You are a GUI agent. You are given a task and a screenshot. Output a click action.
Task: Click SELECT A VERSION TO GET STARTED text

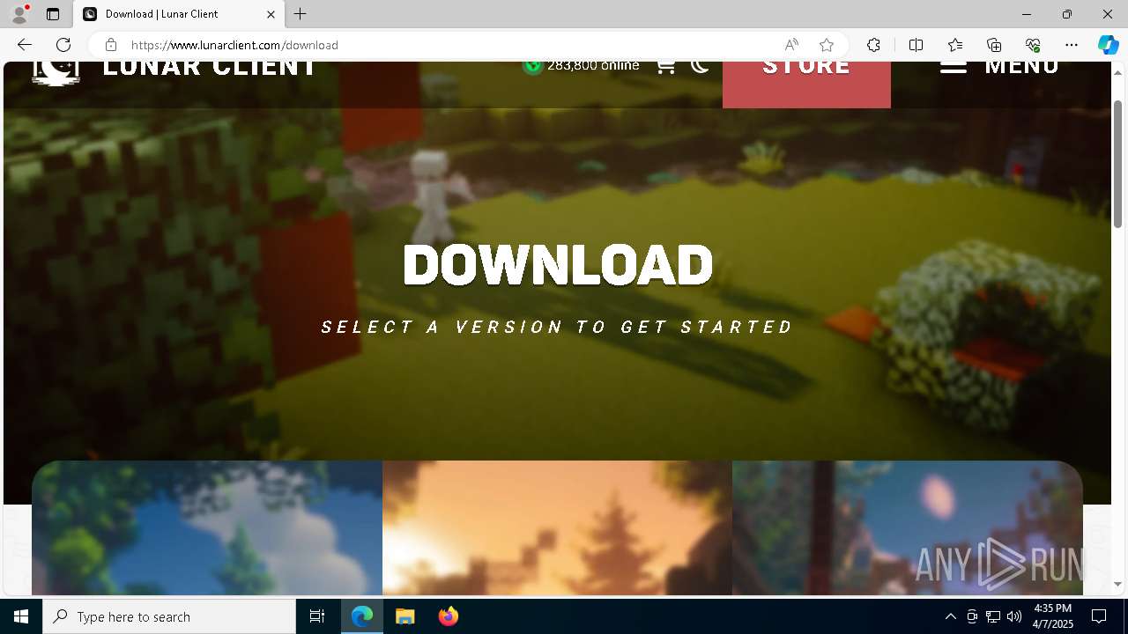click(x=558, y=328)
